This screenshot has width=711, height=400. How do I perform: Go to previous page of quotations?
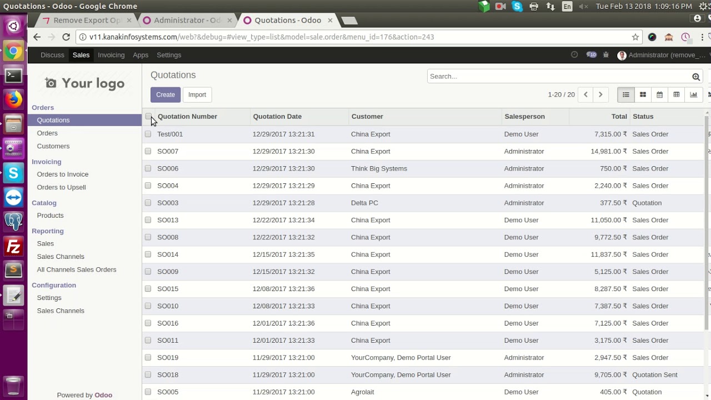[x=585, y=94]
